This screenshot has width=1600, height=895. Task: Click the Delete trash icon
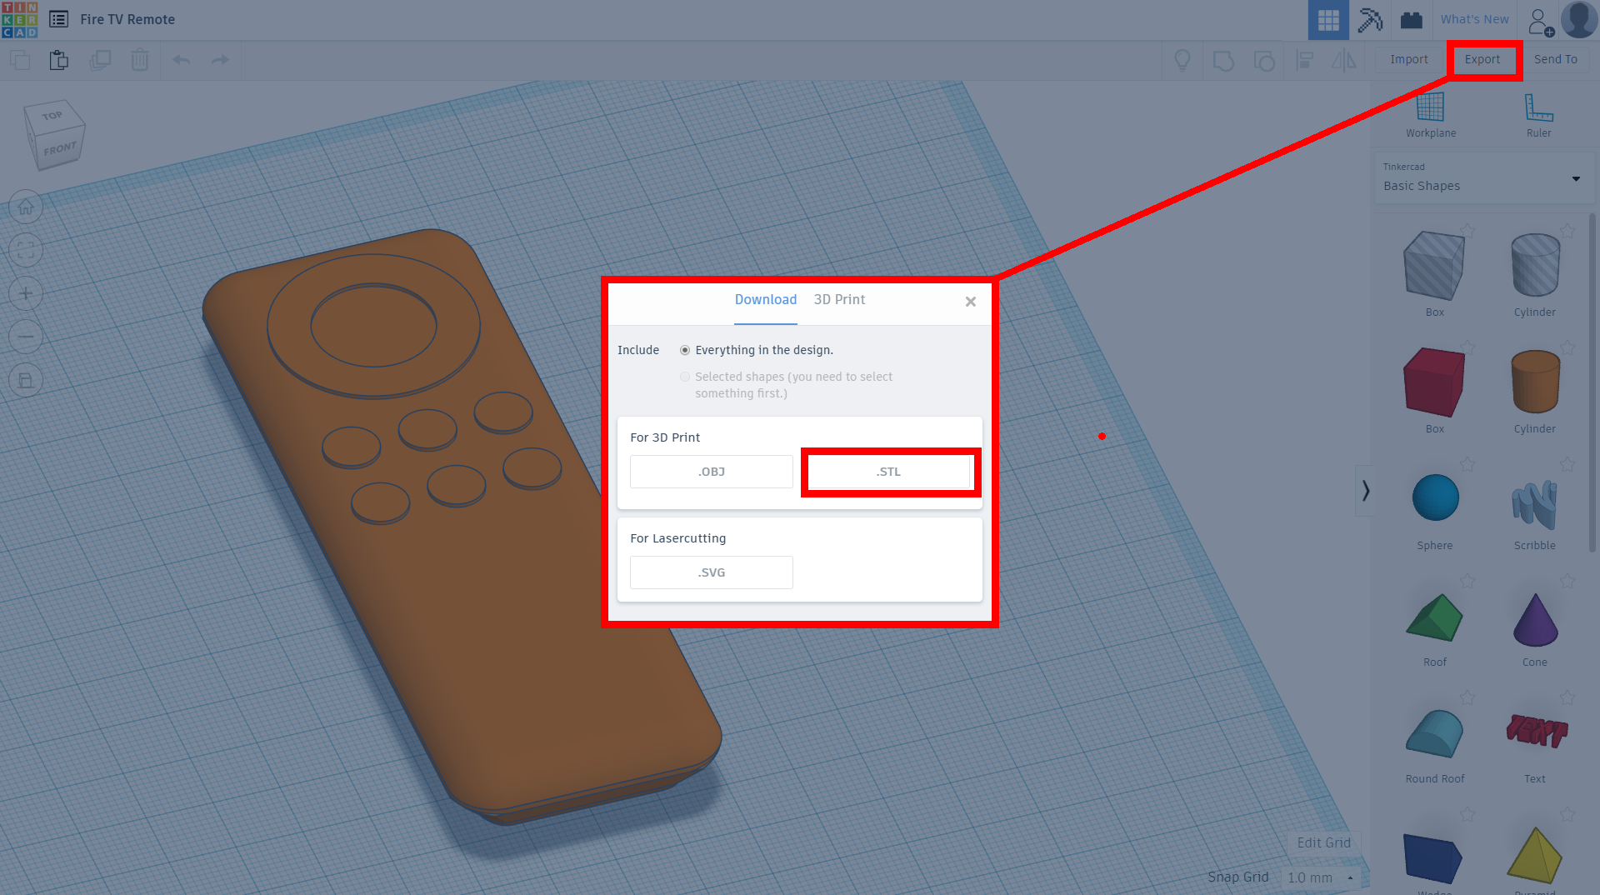[140, 60]
